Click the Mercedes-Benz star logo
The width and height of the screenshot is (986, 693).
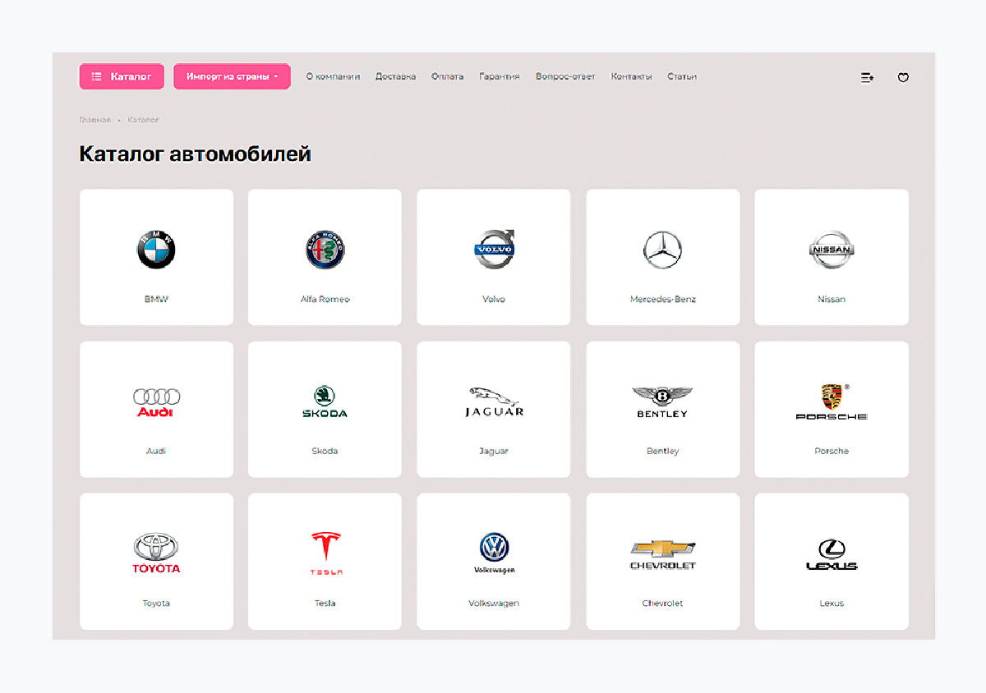click(662, 250)
